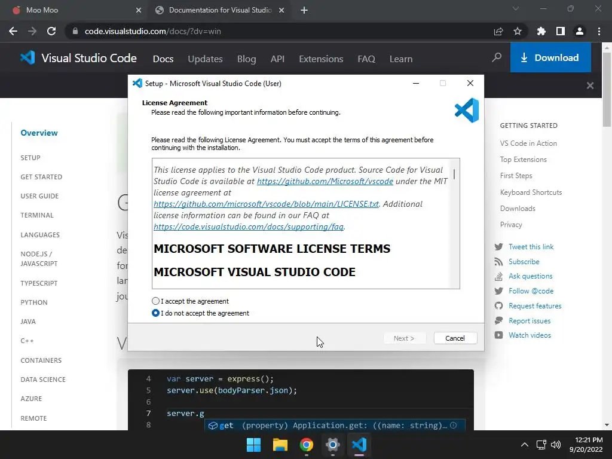This screenshot has height=459, width=612.
Task: Click the VS Code logo in setup title bar
Action: click(137, 83)
